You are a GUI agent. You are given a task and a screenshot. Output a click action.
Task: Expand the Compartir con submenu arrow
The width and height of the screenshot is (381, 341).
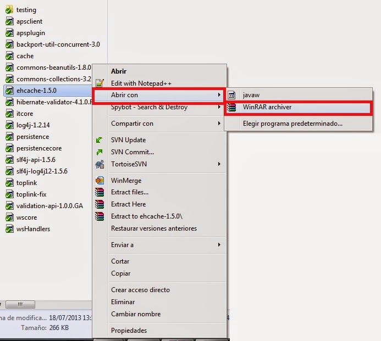click(219, 124)
